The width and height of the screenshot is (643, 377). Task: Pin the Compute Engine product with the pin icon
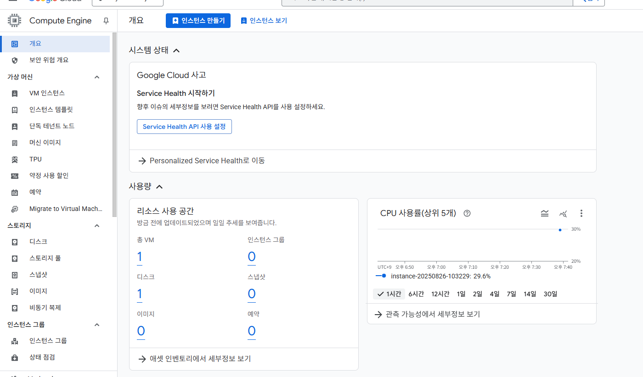106,21
